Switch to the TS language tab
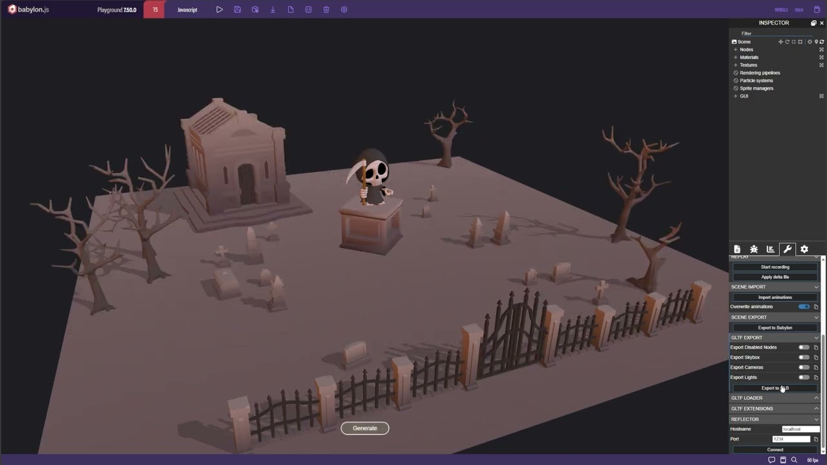Screen dimensions: 827x465 click(155, 10)
